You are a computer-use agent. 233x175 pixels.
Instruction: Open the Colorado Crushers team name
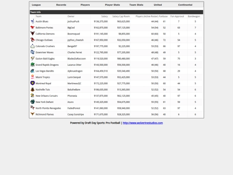point(45,46)
